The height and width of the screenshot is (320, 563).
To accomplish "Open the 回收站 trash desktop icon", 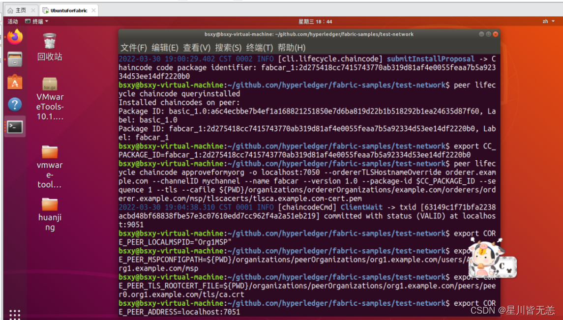I will point(50,47).
